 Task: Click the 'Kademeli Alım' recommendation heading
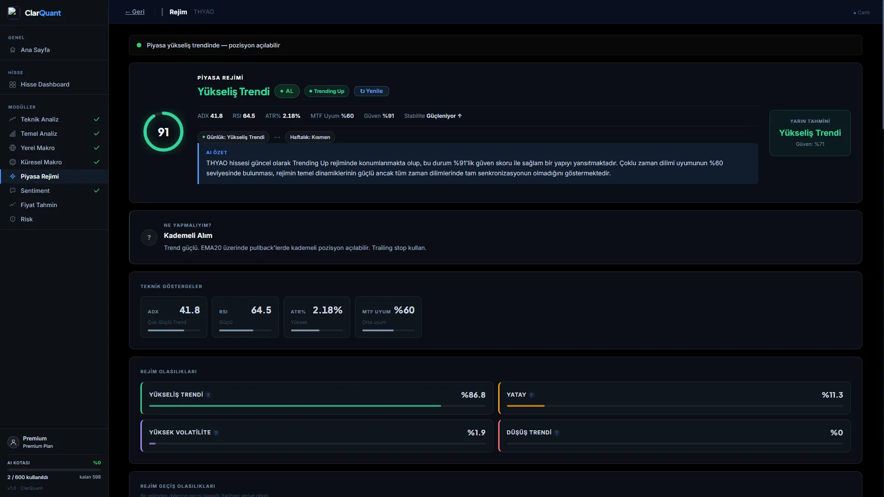188,236
